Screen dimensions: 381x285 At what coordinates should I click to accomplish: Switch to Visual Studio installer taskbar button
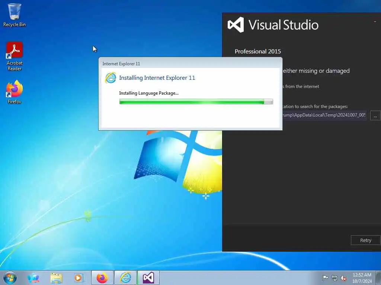tap(148, 278)
